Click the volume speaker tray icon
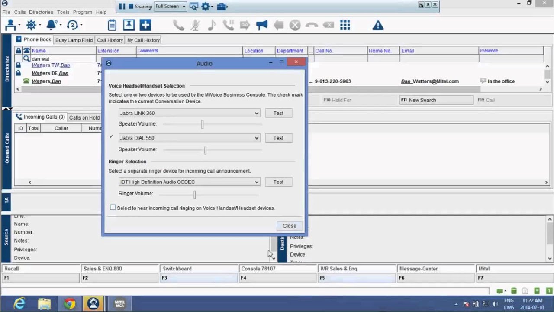The image size is (554, 312). [x=495, y=304]
